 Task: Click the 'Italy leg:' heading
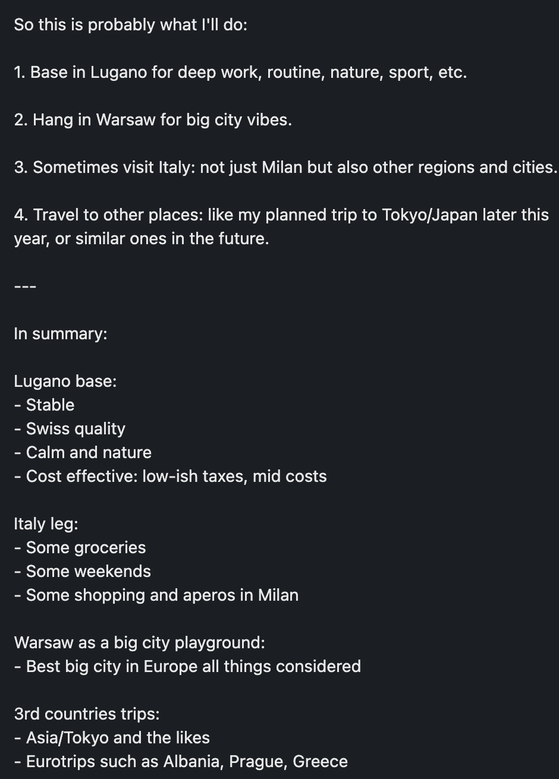[x=46, y=524]
